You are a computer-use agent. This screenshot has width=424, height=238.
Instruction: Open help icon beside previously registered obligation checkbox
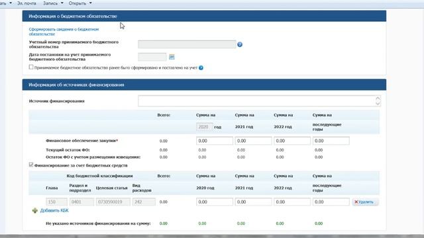pos(201,67)
